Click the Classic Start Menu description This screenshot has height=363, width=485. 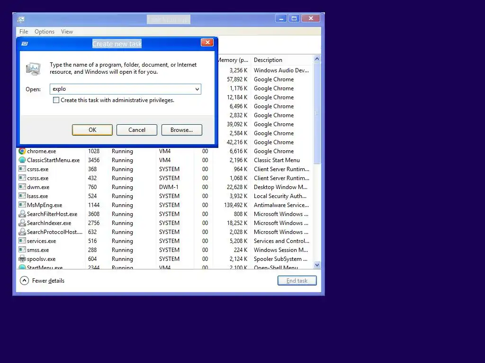point(277,160)
